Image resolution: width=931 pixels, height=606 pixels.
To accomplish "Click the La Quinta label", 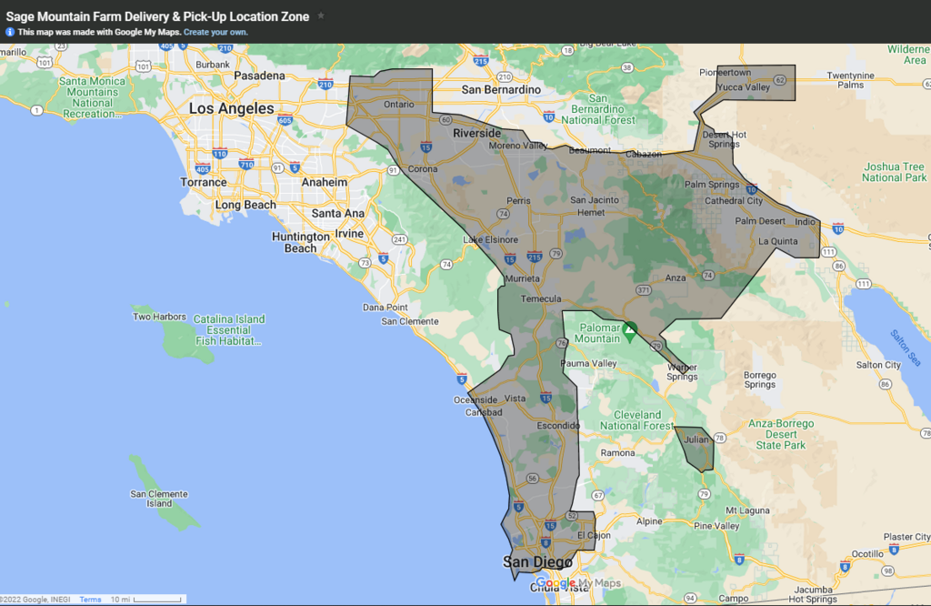I will 778,241.
